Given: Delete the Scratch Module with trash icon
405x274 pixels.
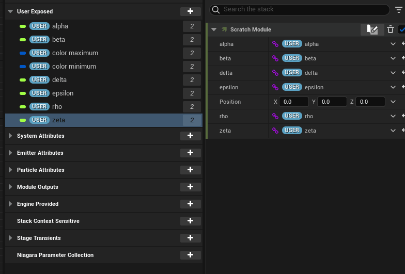Looking at the screenshot, I should point(391,29).
